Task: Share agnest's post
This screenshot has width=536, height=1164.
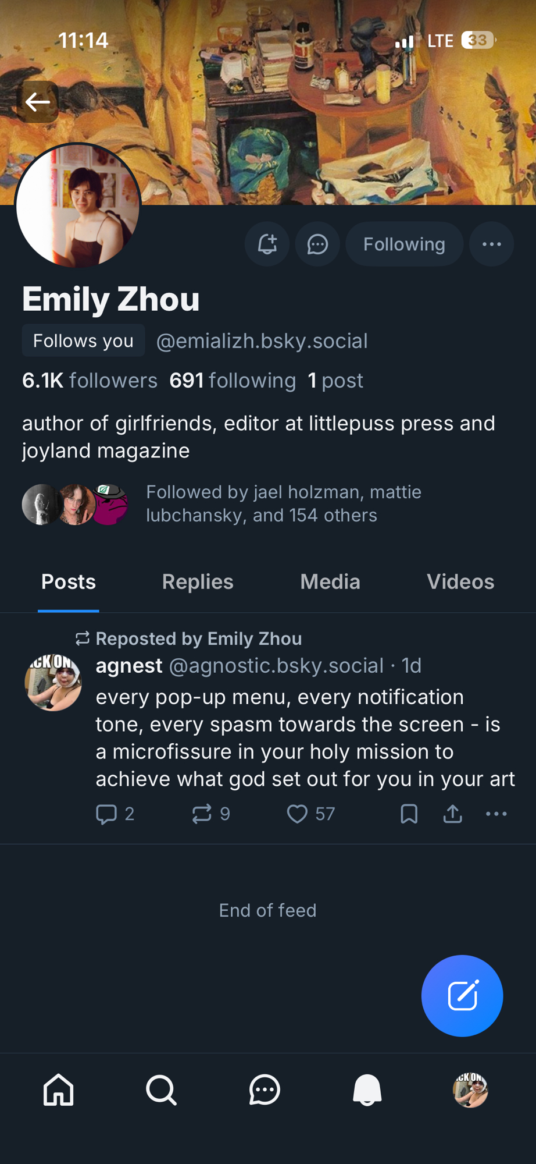Action: (452, 814)
